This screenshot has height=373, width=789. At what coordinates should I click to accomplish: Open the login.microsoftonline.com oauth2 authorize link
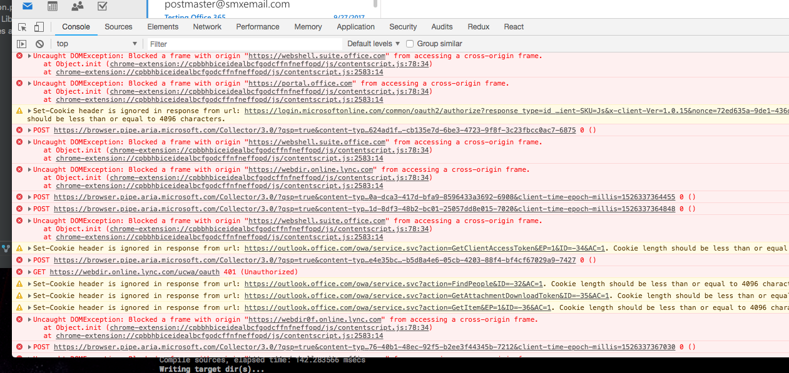516,111
